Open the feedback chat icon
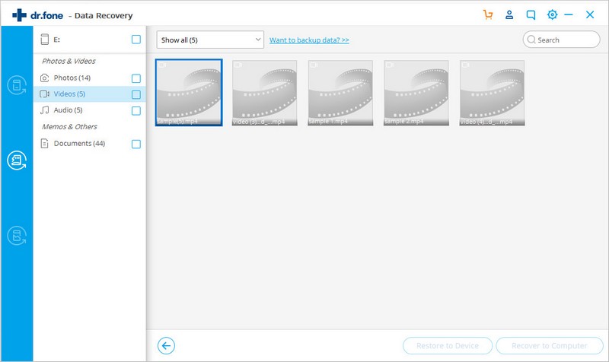609x362 pixels. (x=531, y=15)
